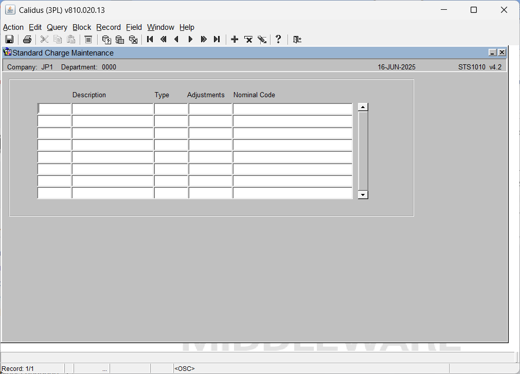Click the Execute Query database icon
The image size is (520, 374).
click(120, 40)
